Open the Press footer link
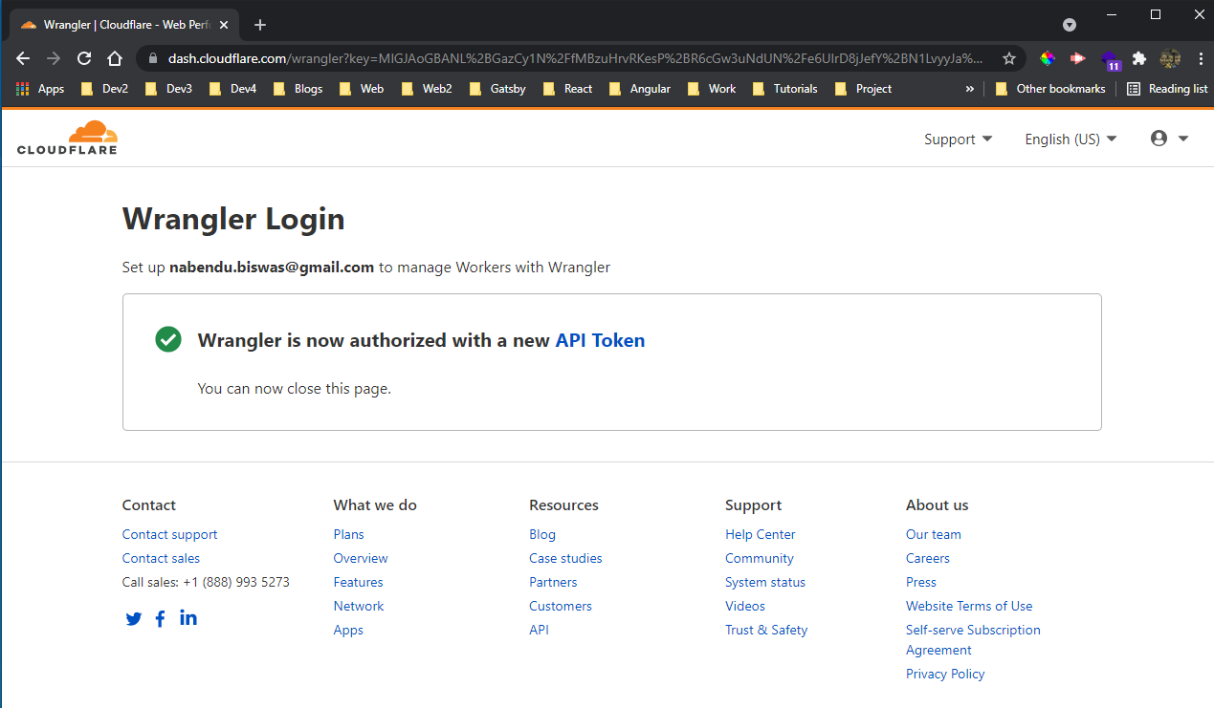 [921, 582]
